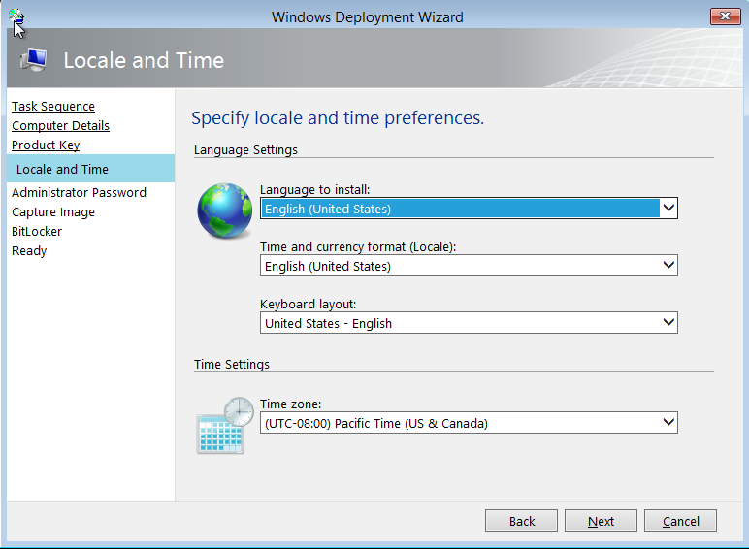This screenshot has height=549, width=749.
Task: Go to the Task Sequence step
Action: pos(53,106)
